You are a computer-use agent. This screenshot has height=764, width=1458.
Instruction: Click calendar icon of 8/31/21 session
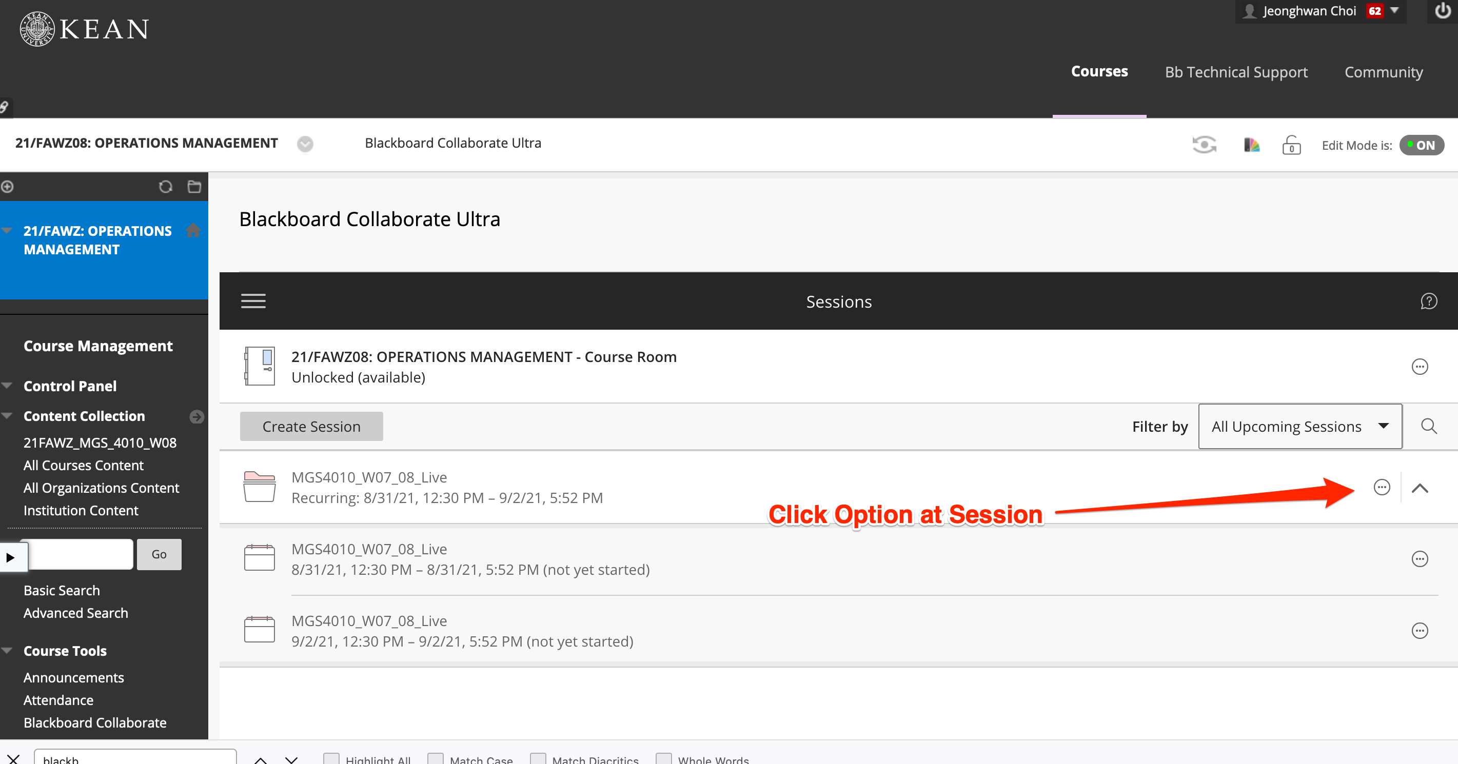(x=260, y=557)
